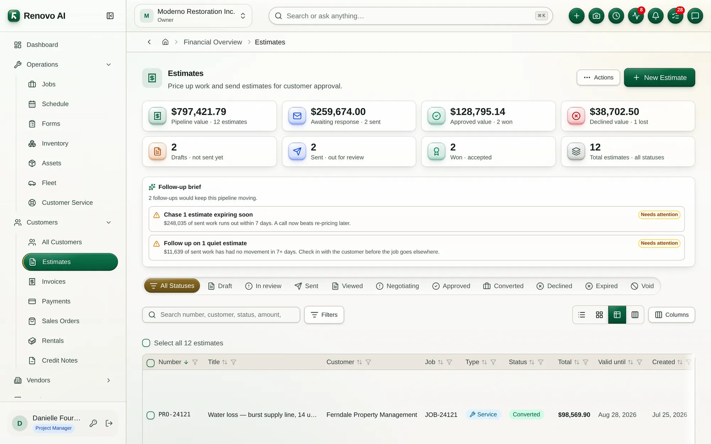Open the Pipeline value $797,421.79 card
Screen dimensions: 711x444
209,116
